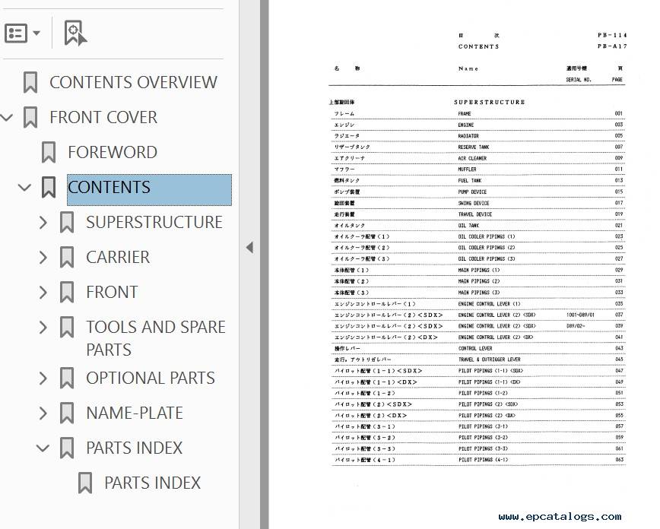Click bookmark icon beside CONTENTS OVERVIEW

click(x=30, y=83)
